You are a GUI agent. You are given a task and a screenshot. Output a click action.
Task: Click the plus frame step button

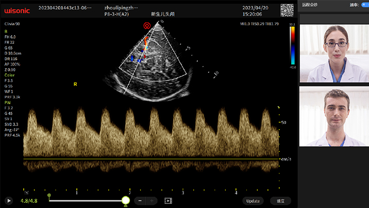tap(152, 200)
